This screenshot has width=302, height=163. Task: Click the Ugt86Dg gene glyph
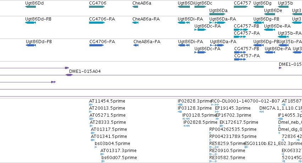pyautogui.click(x=258, y=7)
